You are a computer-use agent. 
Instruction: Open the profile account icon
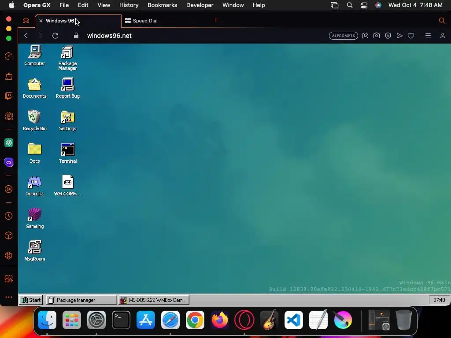pos(442,36)
